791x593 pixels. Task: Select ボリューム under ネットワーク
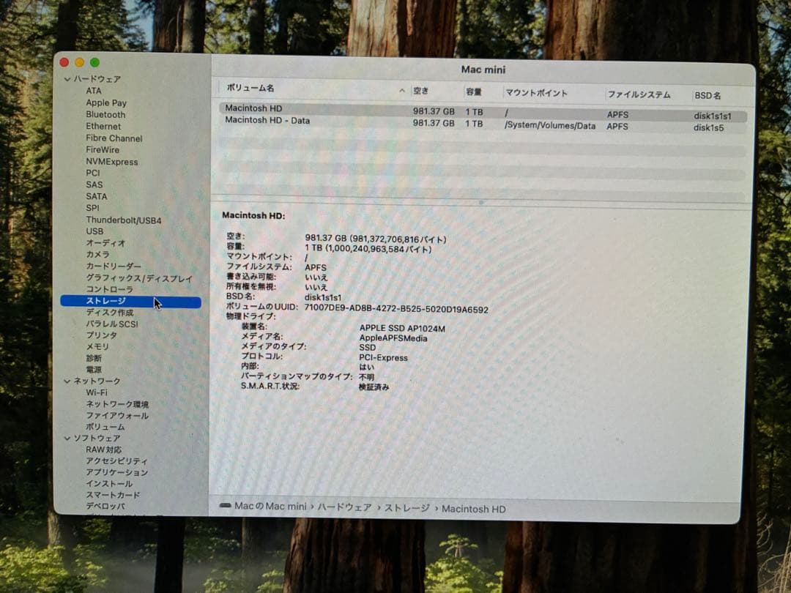pyautogui.click(x=105, y=427)
